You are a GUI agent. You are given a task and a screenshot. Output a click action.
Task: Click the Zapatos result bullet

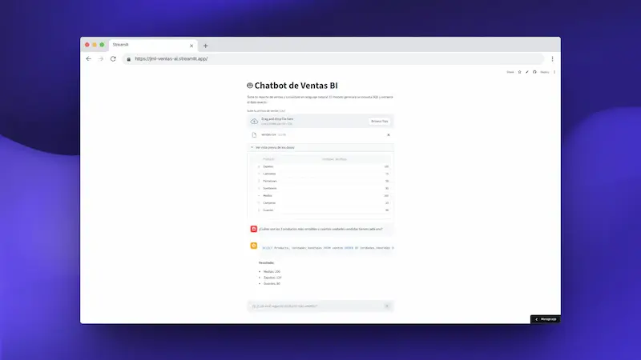(272, 278)
